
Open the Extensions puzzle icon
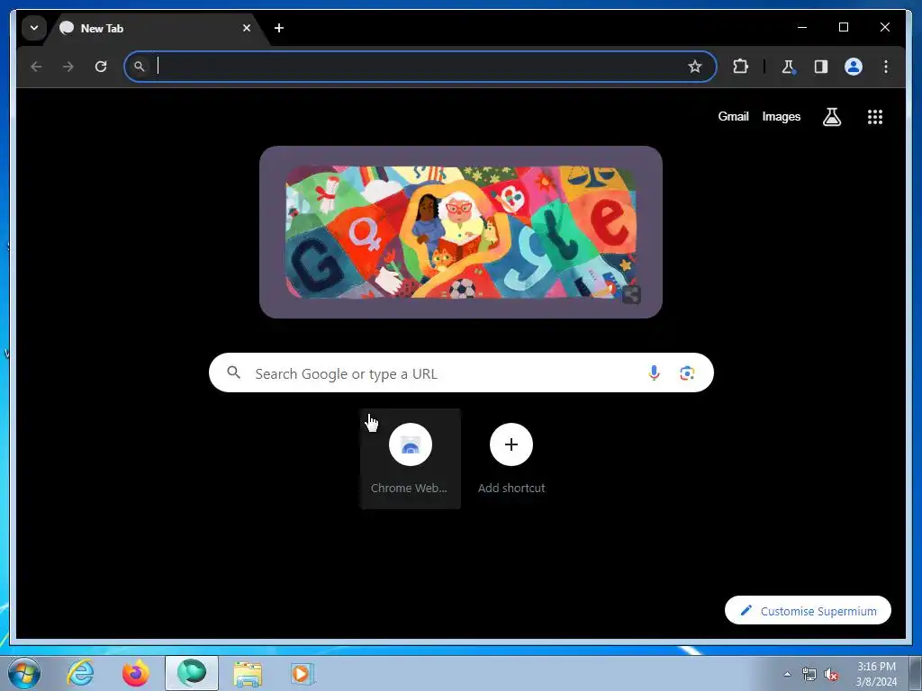click(x=740, y=67)
